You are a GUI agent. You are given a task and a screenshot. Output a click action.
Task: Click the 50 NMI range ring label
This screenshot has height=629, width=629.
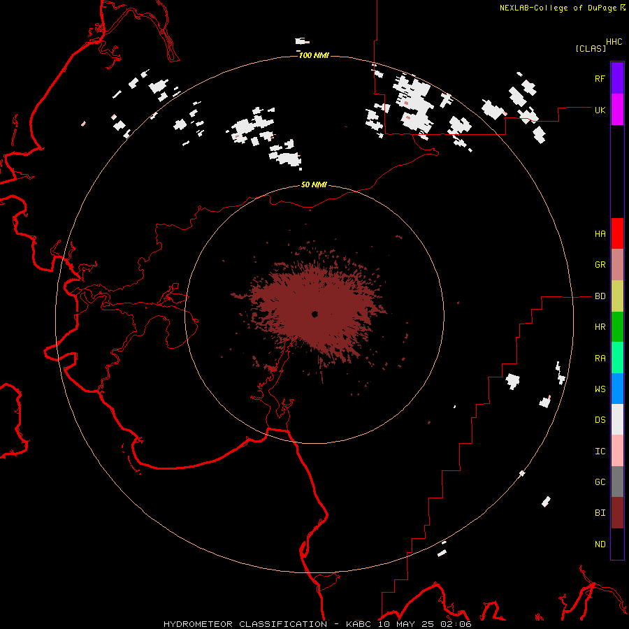314,185
